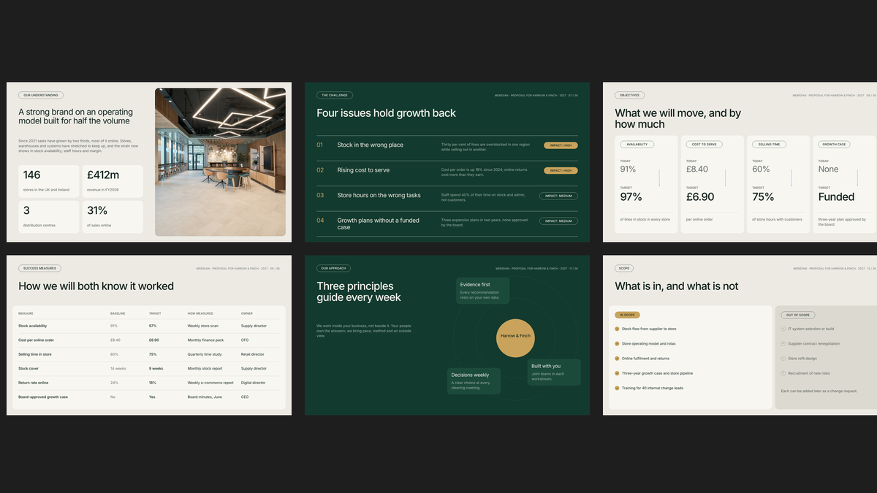Image resolution: width=877 pixels, height=493 pixels.
Task: Click the '£412m' revenue stat card
Action: tap(113, 181)
